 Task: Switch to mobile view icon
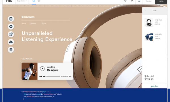(39, 1)
